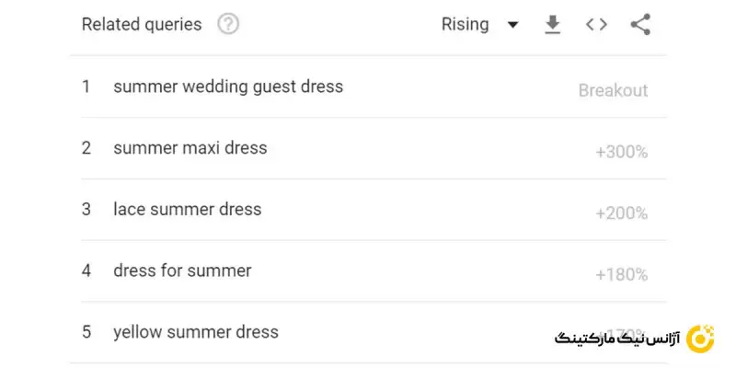Viewport: 736px width, 368px height.
Task: Select the "summer maxi dress" query
Action: pos(190,148)
